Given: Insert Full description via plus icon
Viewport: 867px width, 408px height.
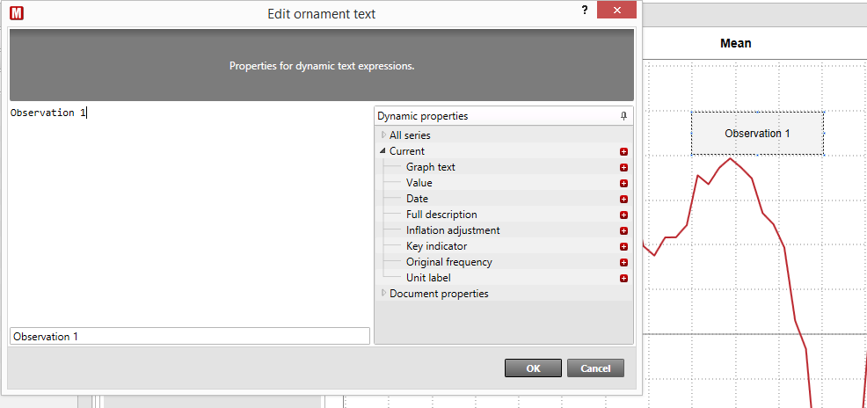Looking at the screenshot, I should click(623, 215).
